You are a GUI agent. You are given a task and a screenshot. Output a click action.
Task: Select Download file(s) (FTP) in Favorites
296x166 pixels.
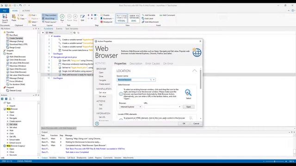click(18, 44)
